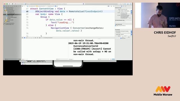The image size is (180, 101).
Task: Click Debug View Hierarchy icon
Action: tap(35, 38)
